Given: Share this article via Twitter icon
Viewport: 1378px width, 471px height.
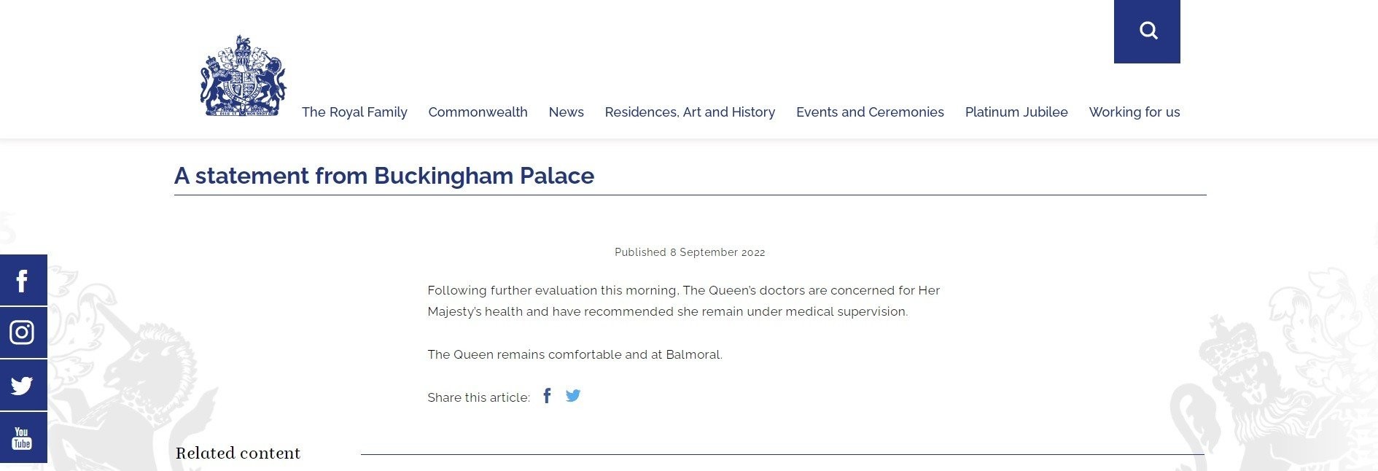Looking at the screenshot, I should pos(573,396).
